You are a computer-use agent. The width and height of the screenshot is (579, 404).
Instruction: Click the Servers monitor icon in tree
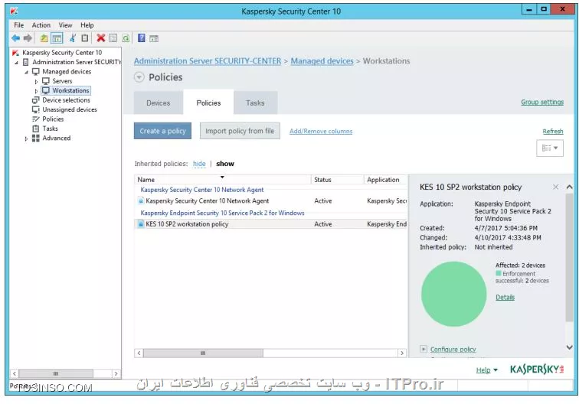pos(45,81)
